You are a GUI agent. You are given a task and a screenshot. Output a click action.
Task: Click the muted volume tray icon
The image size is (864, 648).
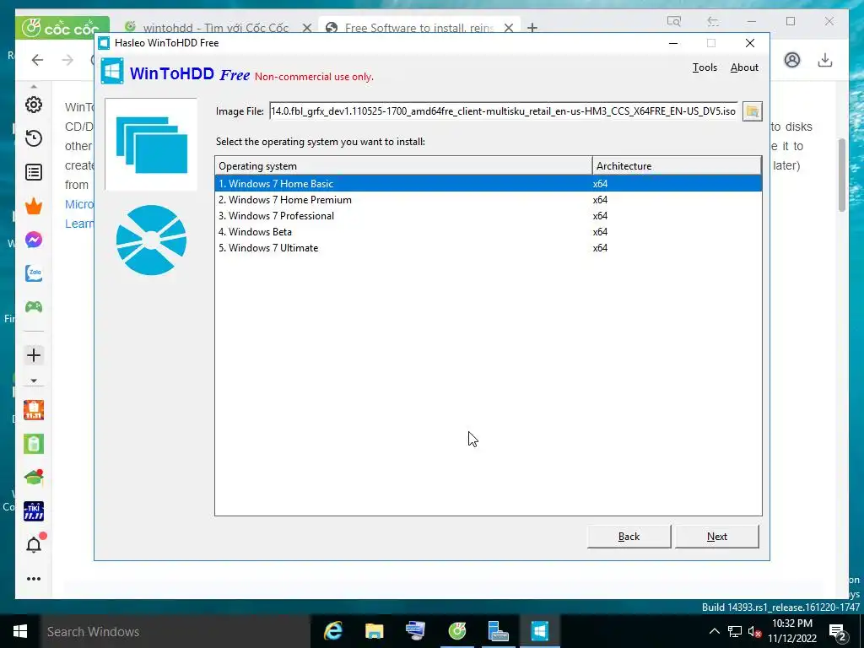(755, 631)
